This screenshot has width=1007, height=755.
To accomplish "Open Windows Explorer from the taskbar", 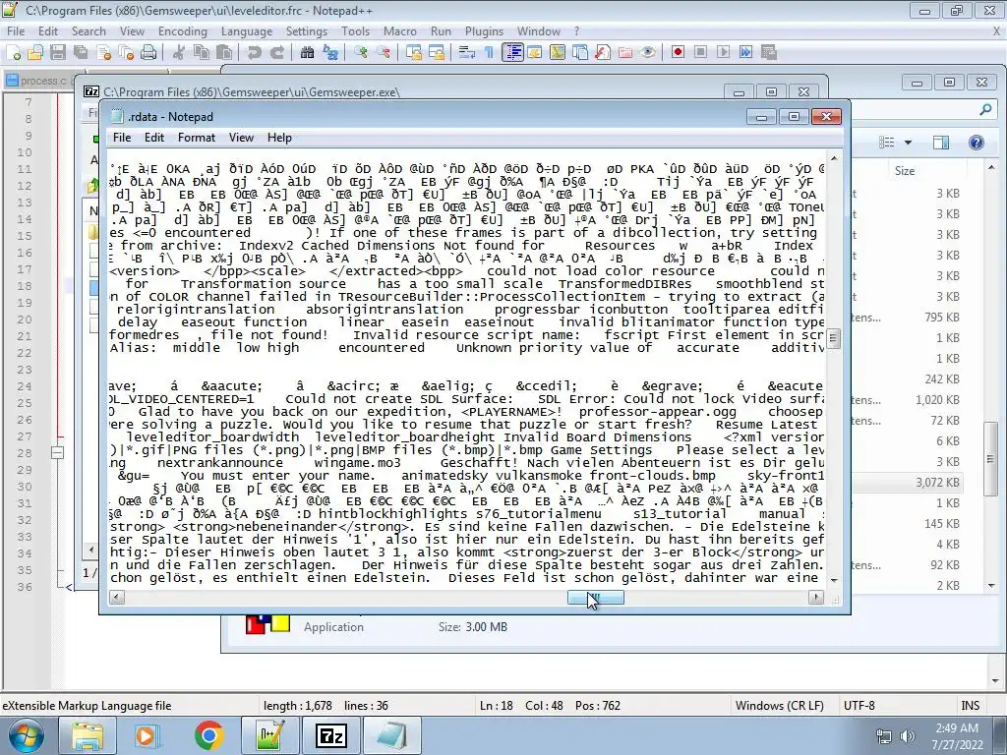I will (x=87, y=735).
